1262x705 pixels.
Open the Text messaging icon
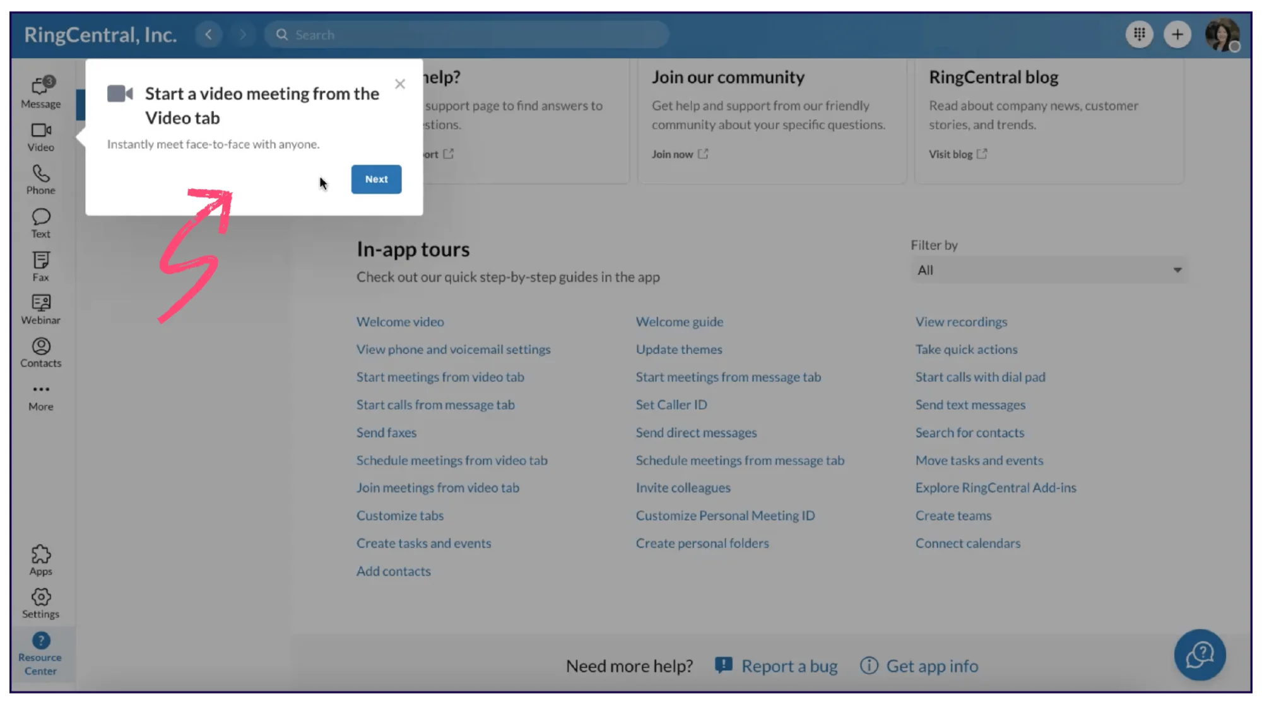(x=41, y=223)
